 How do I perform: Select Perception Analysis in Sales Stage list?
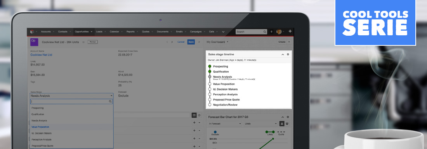click(72, 139)
